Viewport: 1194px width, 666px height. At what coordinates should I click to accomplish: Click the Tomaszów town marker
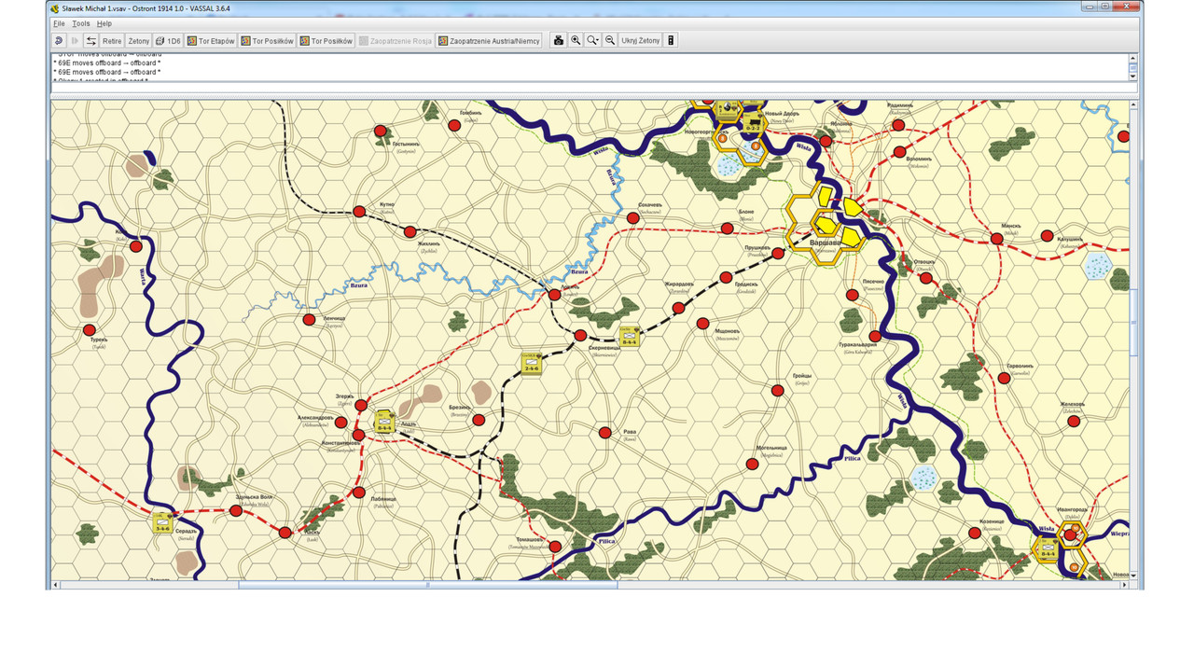pyautogui.click(x=555, y=547)
